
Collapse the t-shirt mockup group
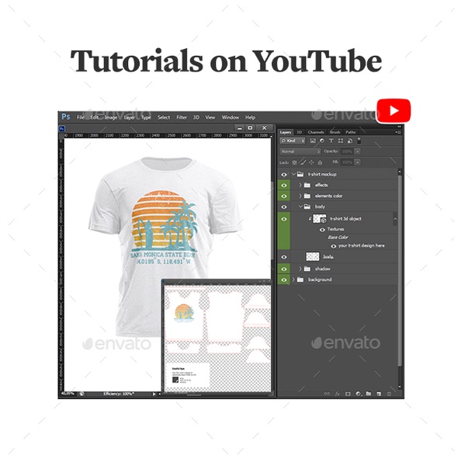point(293,174)
